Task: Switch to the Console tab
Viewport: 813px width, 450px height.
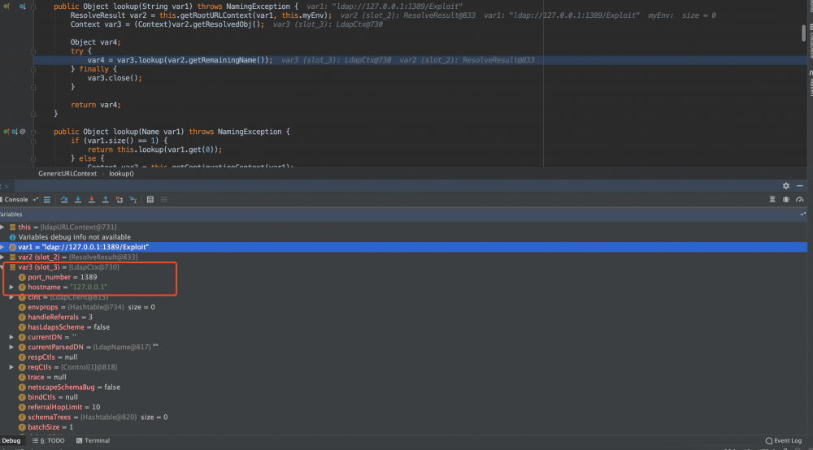Action: click(x=16, y=199)
